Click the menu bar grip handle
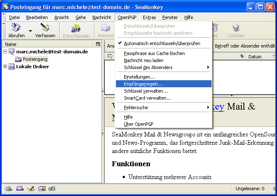This screenshot has height=196, width=277. (4, 17)
